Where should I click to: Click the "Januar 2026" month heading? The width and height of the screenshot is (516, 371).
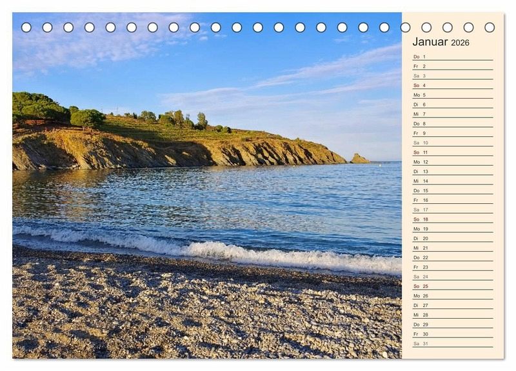[x=441, y=42]
